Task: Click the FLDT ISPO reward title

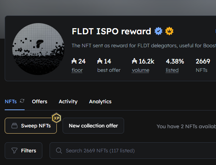Action: coord(111,31)
